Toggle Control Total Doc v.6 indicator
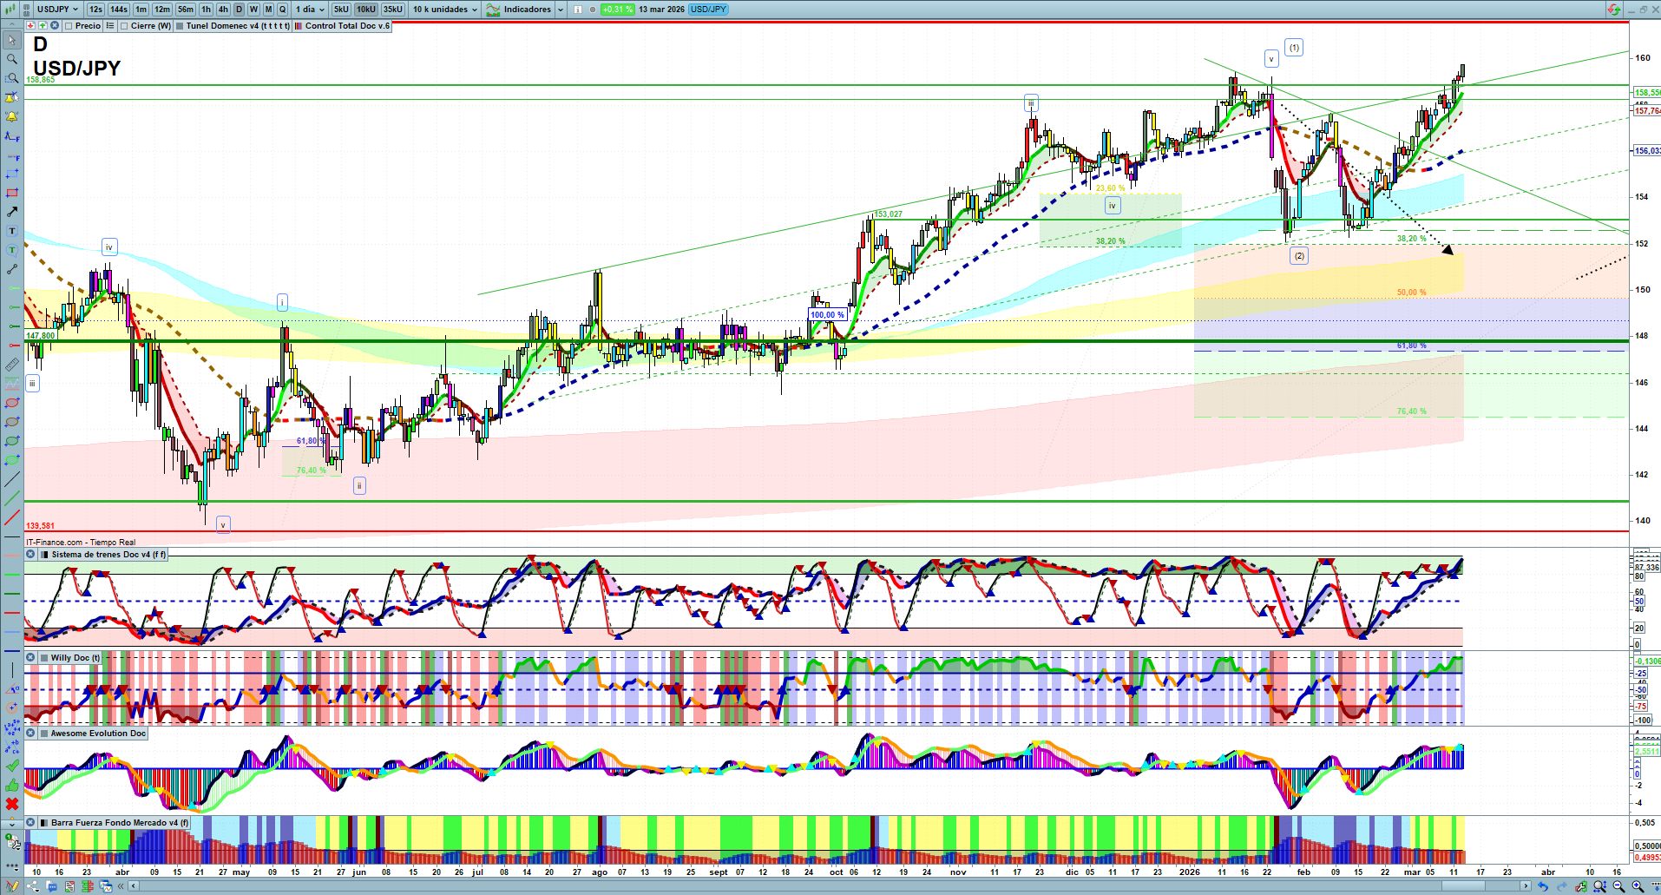The width and height of the screenshot is (1661, 895). click(299, 26)
